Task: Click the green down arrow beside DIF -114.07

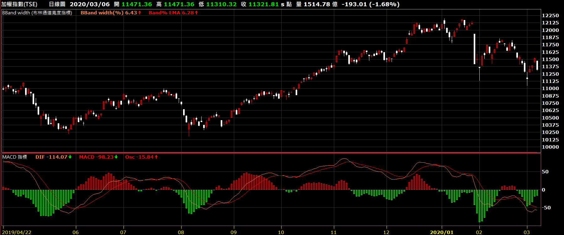Action: tap(70, 157)
